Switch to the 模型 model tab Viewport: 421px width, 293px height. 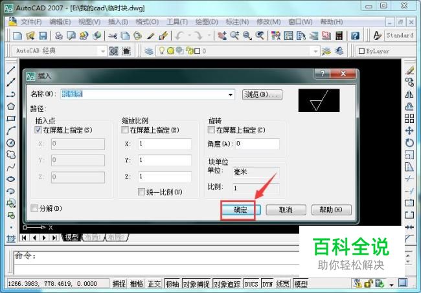click(72, 237)
